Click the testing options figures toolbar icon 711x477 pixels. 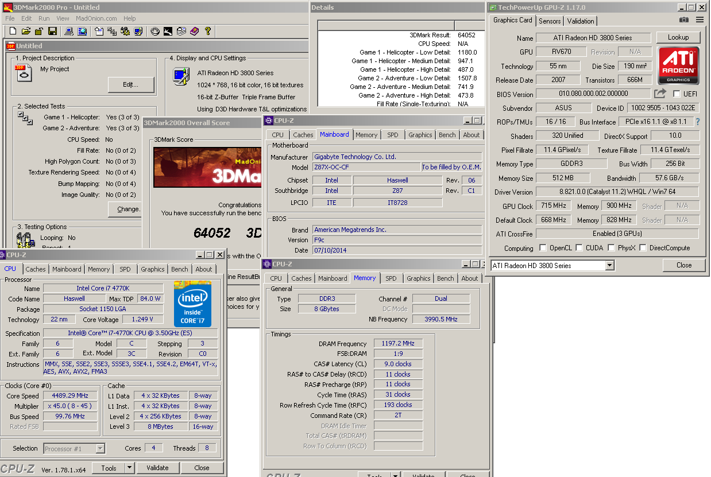click(125, 31)
